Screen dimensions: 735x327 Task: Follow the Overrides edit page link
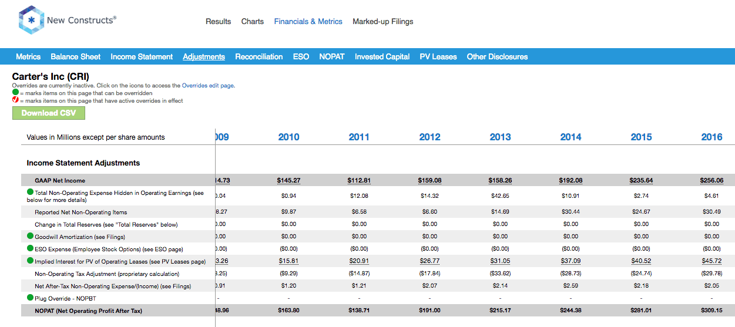pyautogui.click(x=208, y=85)
